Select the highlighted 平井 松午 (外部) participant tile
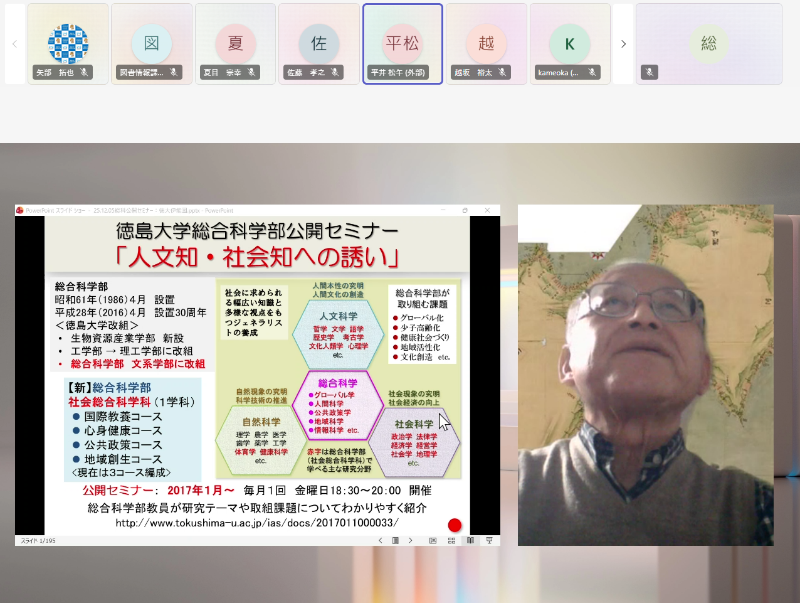Image resolution: width=800 pixels, height=603 pixels. click(403, 44)
